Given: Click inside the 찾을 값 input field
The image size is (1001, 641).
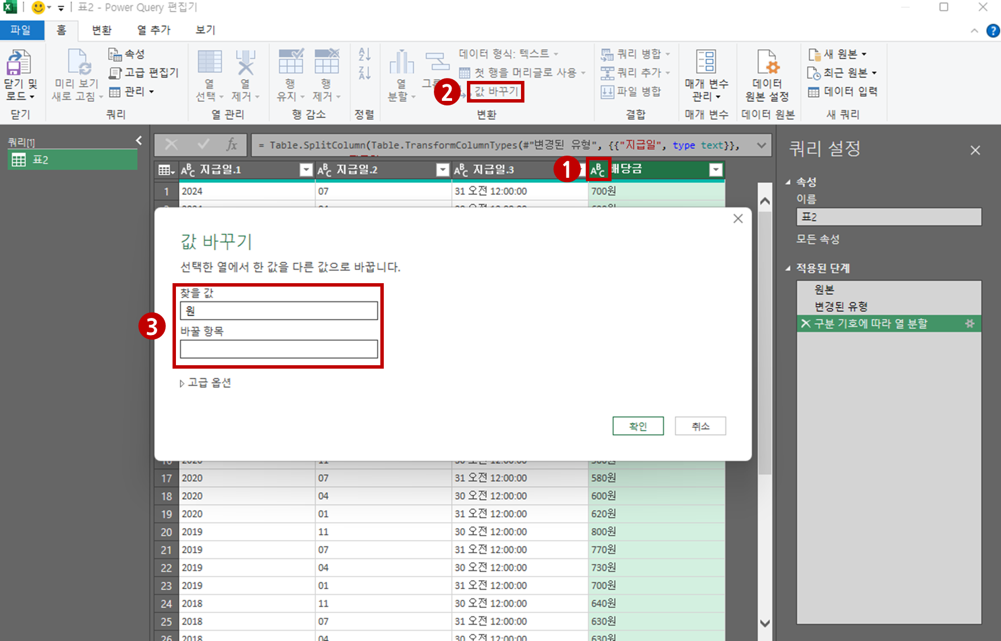Looking at the screenshot, I should (x=278, y=311).
